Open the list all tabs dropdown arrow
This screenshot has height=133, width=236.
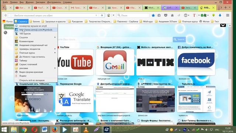(230, 7)
